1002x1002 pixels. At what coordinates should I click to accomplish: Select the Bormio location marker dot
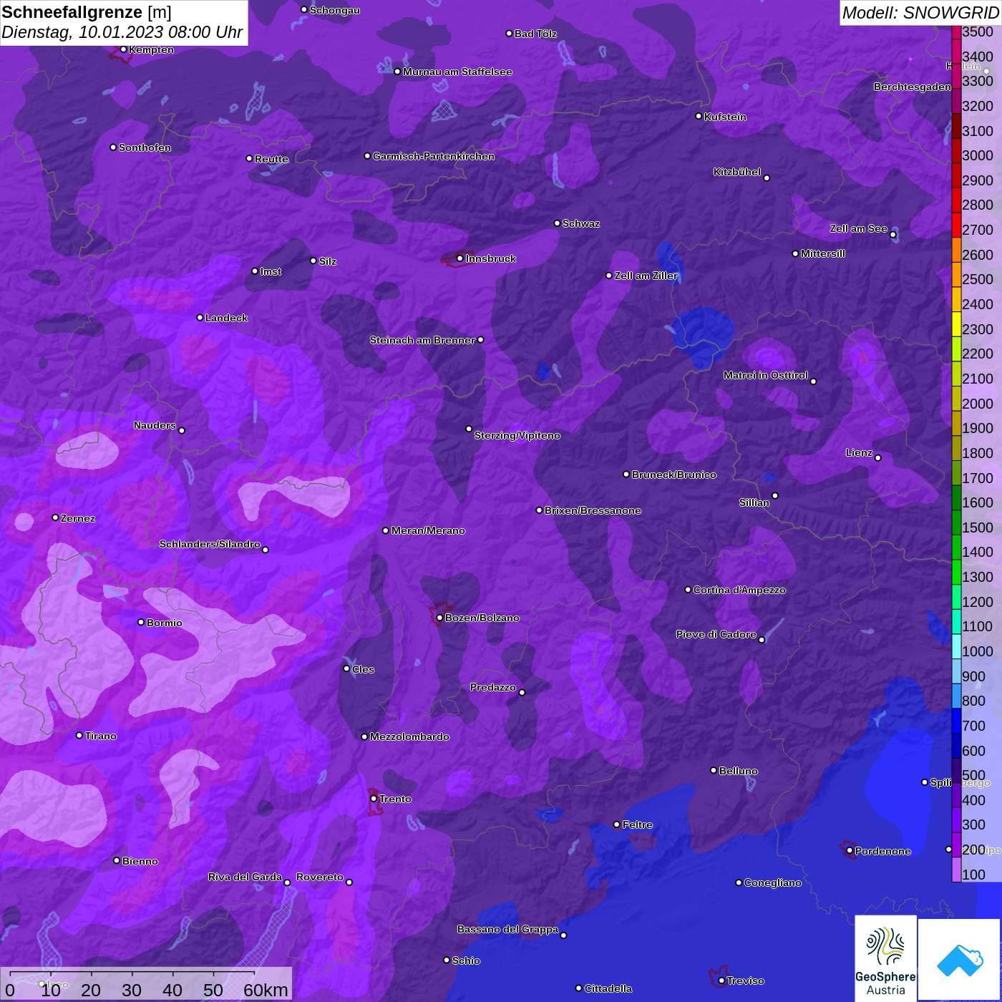click(x=141, y=622)
